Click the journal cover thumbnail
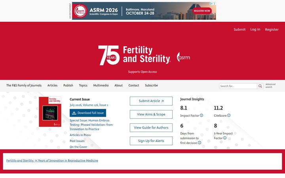Screen dimensions: 285x178 tap(50, 112)
